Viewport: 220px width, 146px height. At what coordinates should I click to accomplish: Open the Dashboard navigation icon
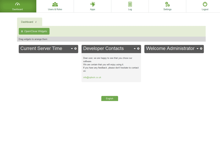pos(17,4)
